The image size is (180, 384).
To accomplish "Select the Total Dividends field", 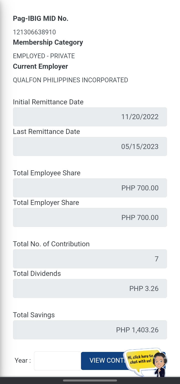I will (90, 288).
